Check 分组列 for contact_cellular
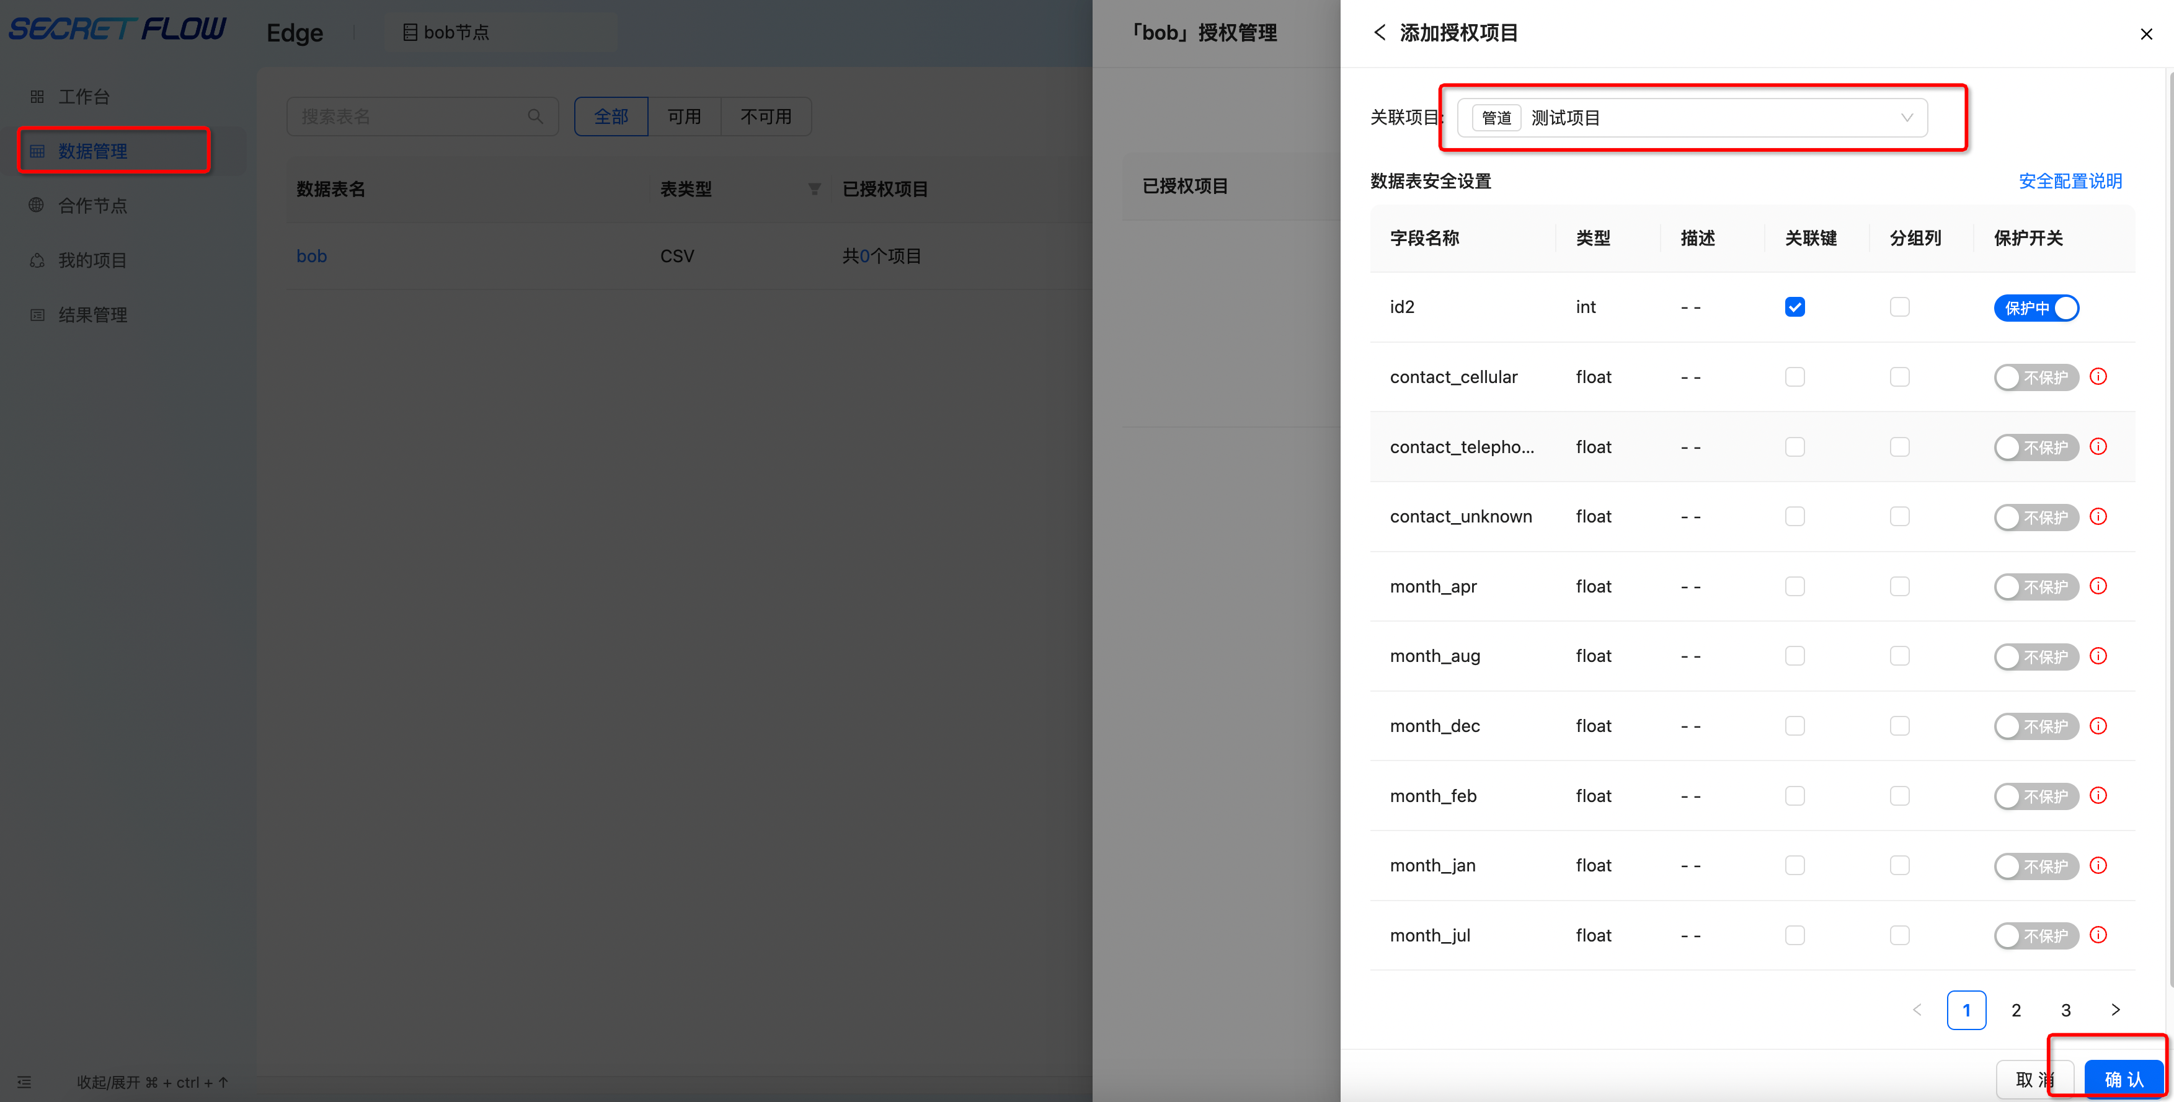Image resolution: width=2174 pixels, height=1102 pixels. [x=1899, y=377]
